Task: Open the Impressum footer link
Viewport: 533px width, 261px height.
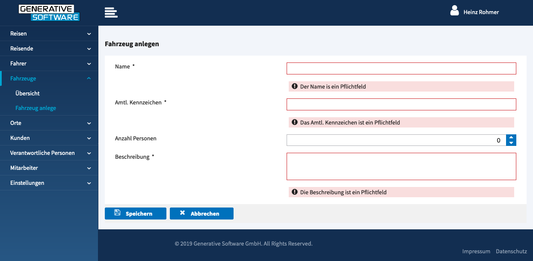Action: 476,252
